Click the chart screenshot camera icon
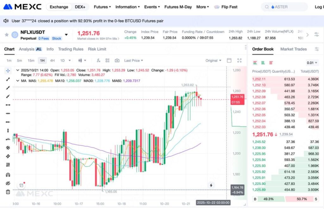Viewport: 324px width, 209px height. (117, 60)
